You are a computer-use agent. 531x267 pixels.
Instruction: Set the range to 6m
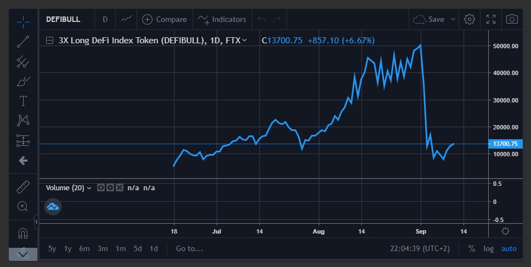tap(84, 249)
